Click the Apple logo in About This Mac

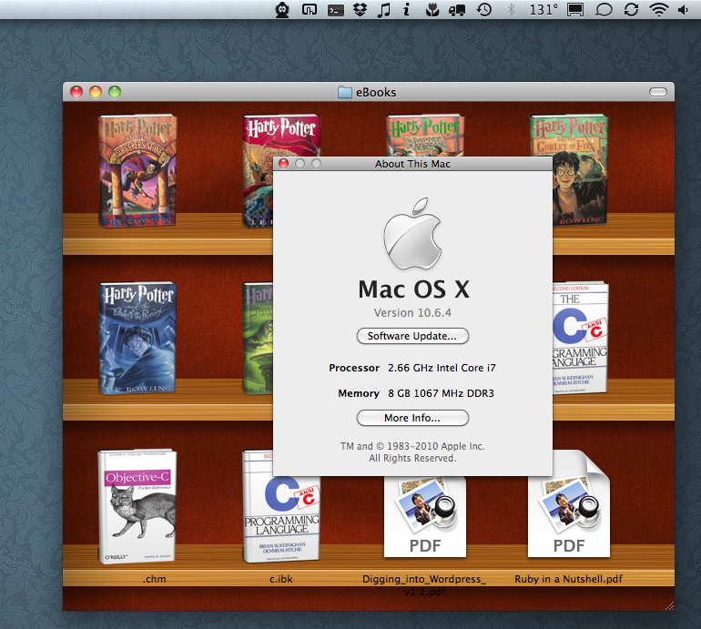click(x=412, y=233)
